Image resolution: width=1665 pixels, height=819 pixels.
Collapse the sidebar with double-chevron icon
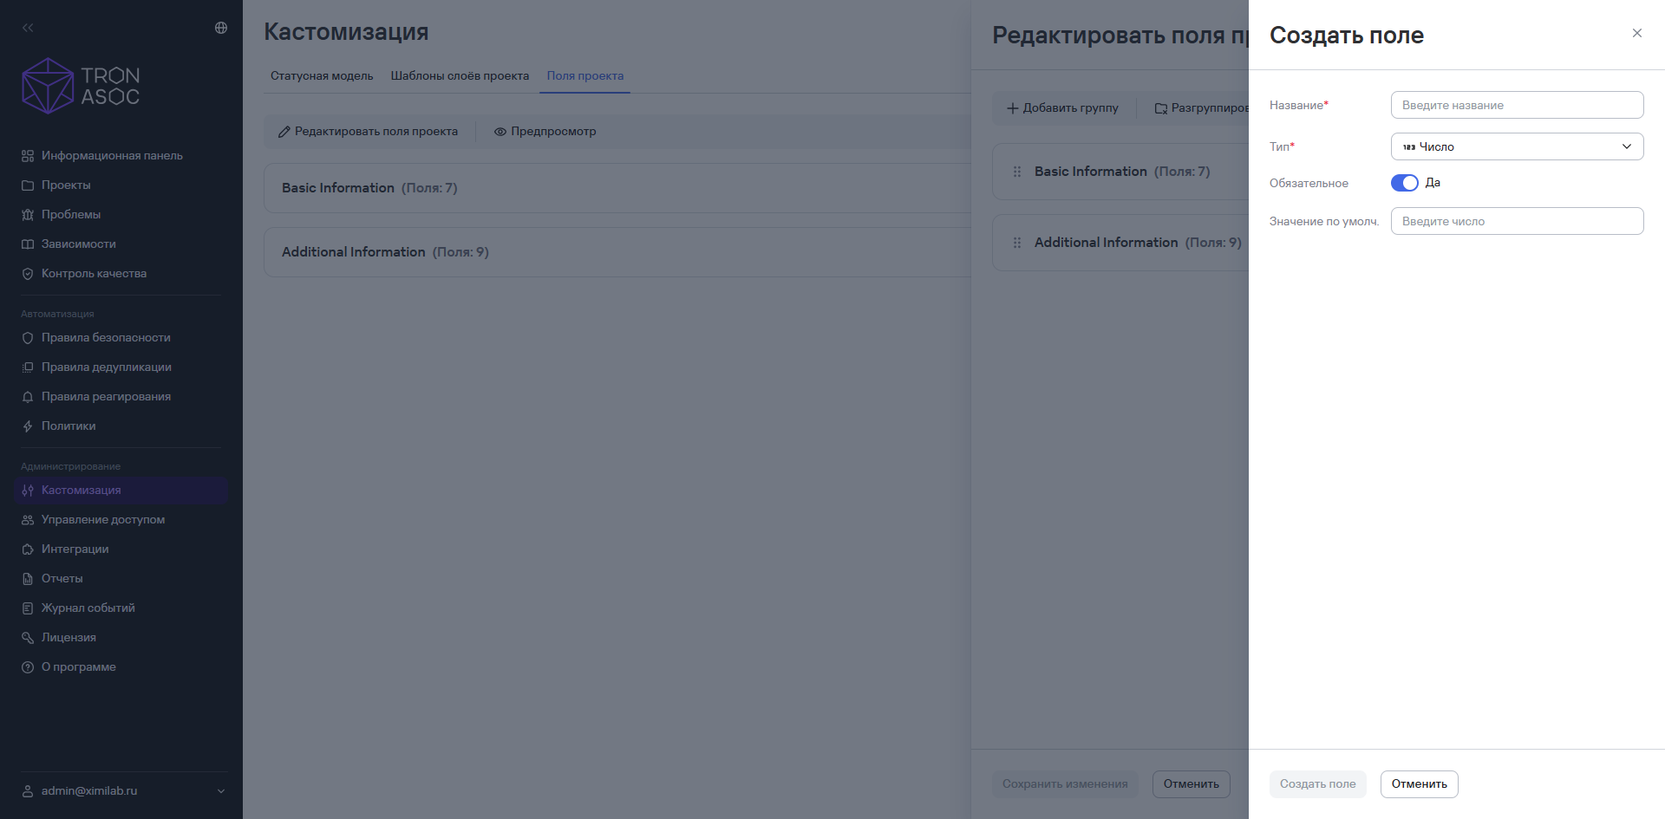tap(28, 28)
